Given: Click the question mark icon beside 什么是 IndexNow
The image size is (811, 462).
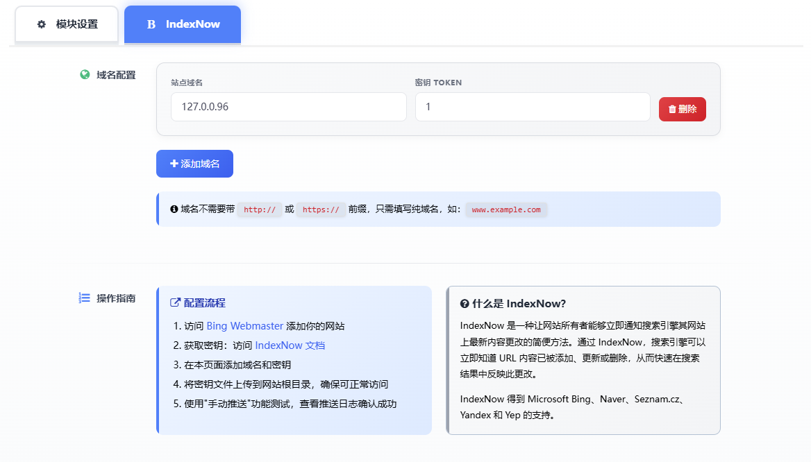Looking at the screenshot, I should pyautogui.click(x=465, y=304).
